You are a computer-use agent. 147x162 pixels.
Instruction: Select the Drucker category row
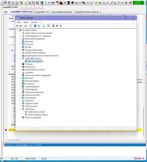pos(28,47)
